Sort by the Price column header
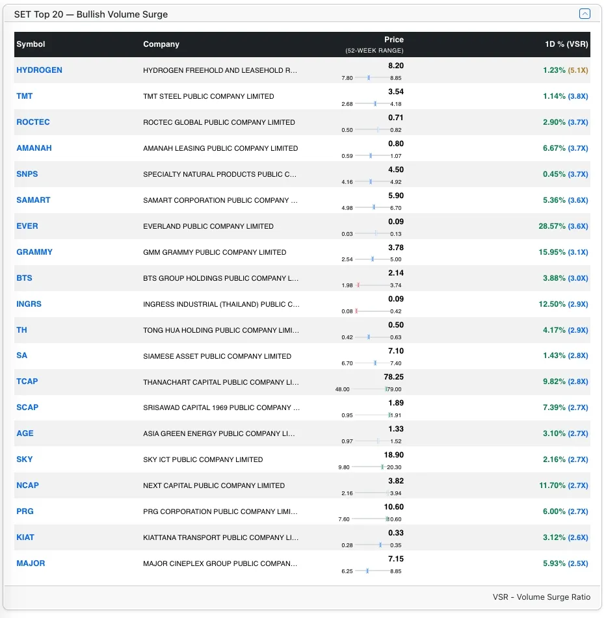Viewport: 606px width, 618px height. coord(393,40)
